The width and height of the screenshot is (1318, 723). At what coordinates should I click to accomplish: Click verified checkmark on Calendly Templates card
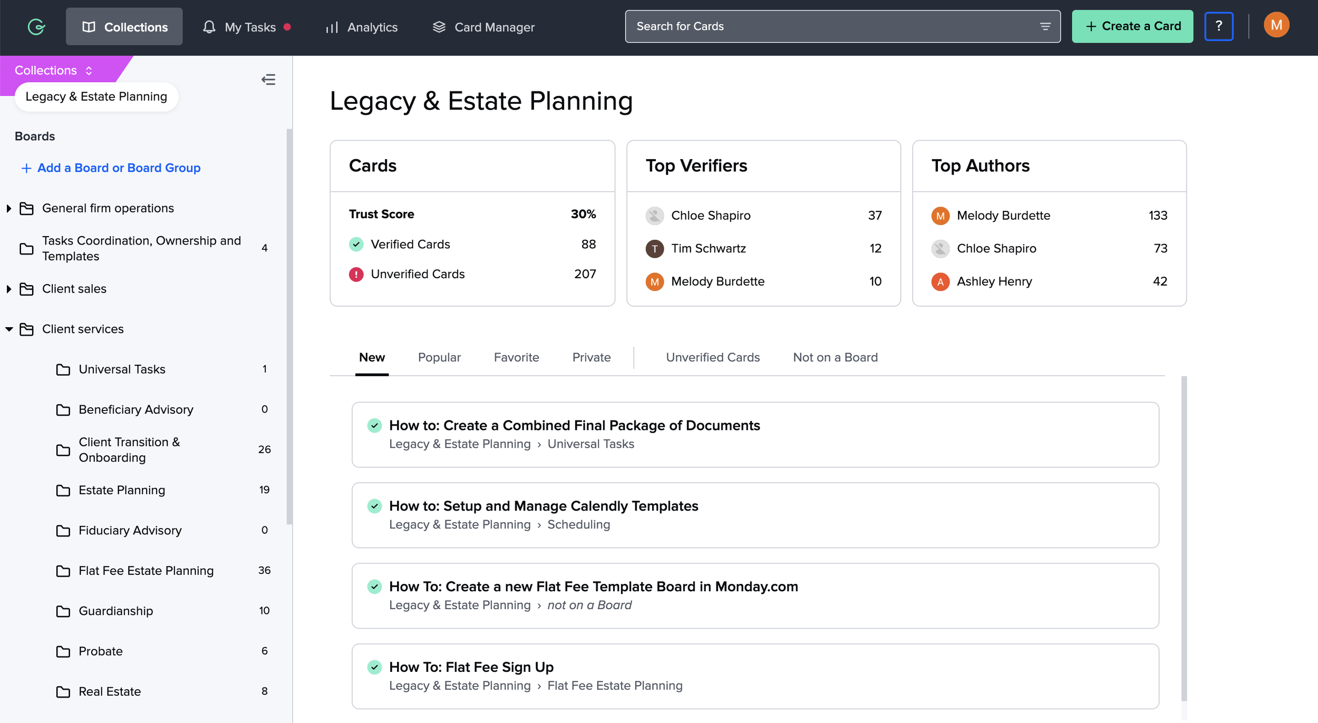pyautogui.click(x=374, y=506)
